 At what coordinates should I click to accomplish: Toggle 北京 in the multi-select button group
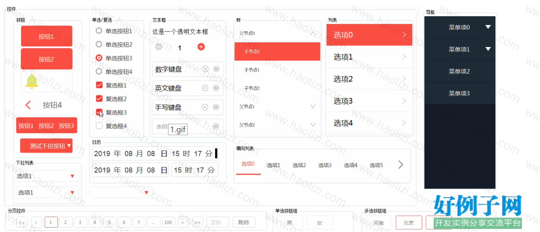(409, 223)
